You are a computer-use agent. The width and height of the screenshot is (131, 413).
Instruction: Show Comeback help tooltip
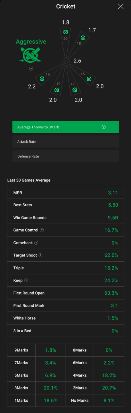coord(36,243)
